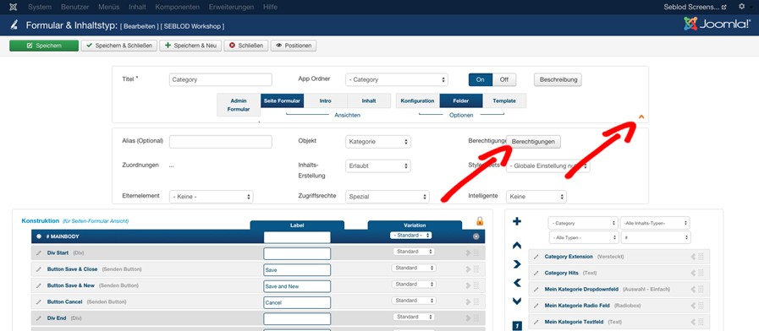Click the right chevron arrow in the field panel
The height and width of the screenshot is (331, 759).
[x=517, y=263]
